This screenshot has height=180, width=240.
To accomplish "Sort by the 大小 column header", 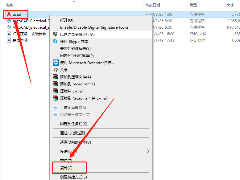I will [x=230, y=5].
